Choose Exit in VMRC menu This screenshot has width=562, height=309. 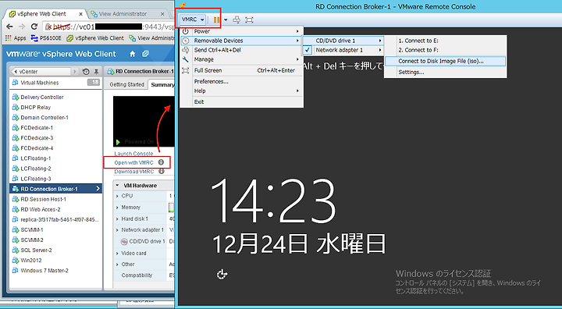coord(241,101)
